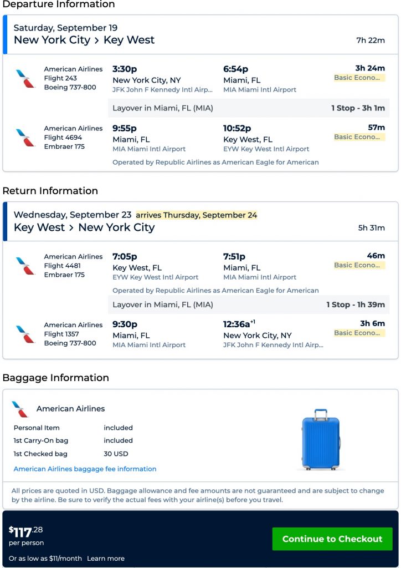The width and height of the screenshot is (401, 568).
Task: Click Basic Economy label for Flight 243
Action: point(359,78)
